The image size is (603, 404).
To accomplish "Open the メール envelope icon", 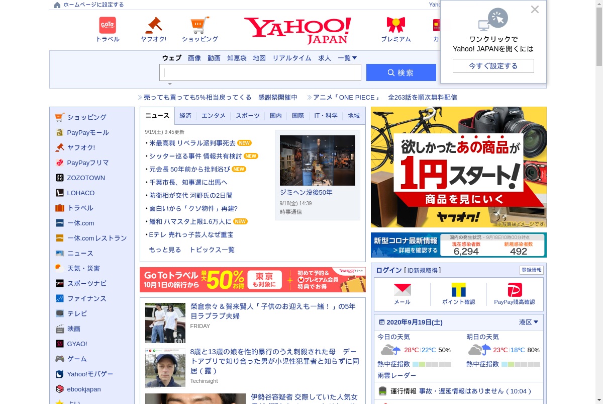I will 402,290.
